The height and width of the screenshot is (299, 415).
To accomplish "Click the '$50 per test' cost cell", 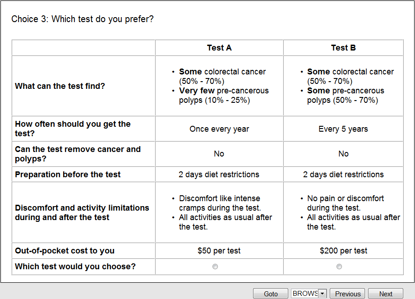I will tap(219, 251).
